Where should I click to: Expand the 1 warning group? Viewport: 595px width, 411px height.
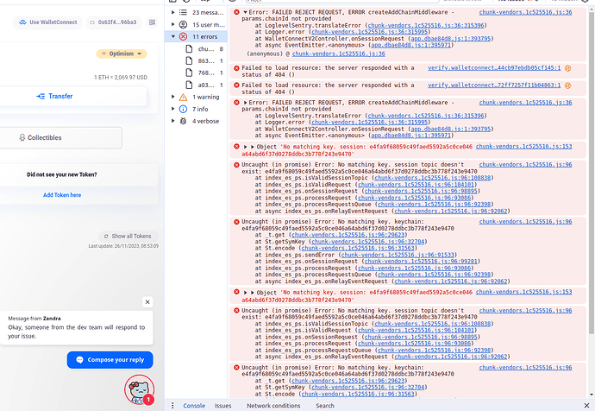[173, 97]
